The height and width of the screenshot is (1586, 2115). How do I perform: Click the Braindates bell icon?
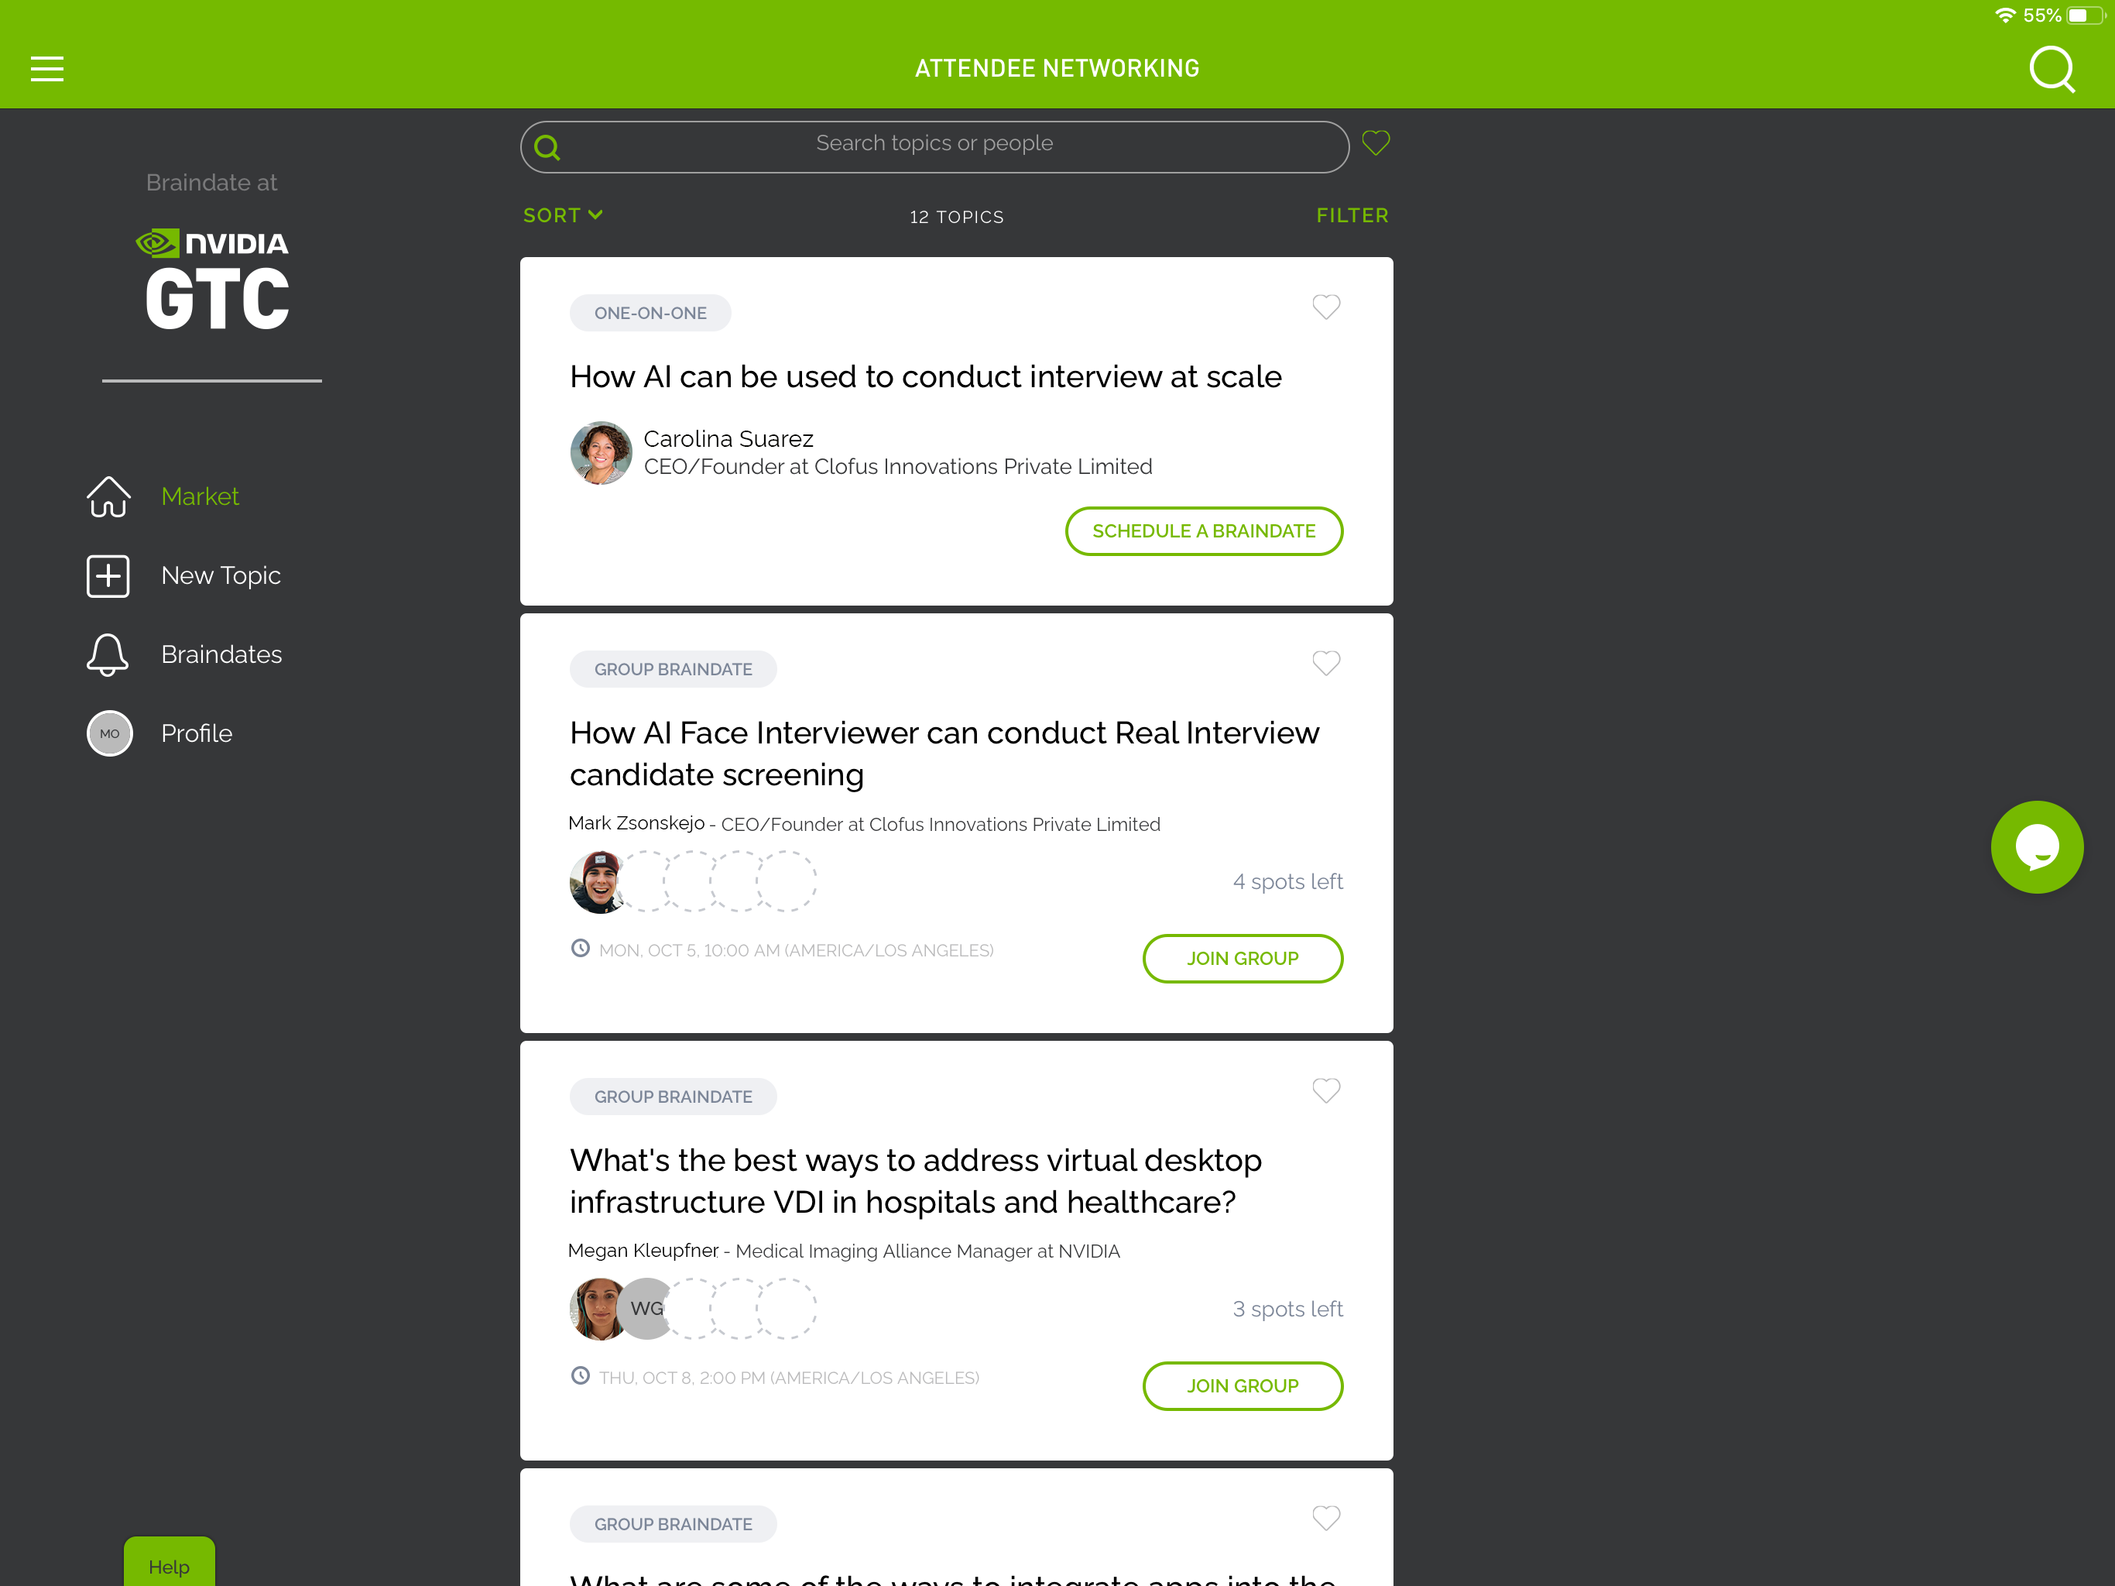(108, 654)
